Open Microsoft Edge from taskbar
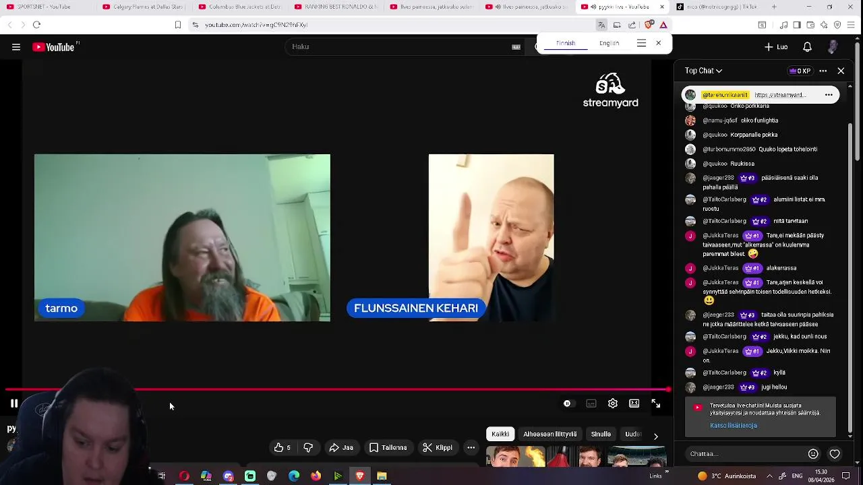This screenshot has width=863, height=485. (294, 476)
